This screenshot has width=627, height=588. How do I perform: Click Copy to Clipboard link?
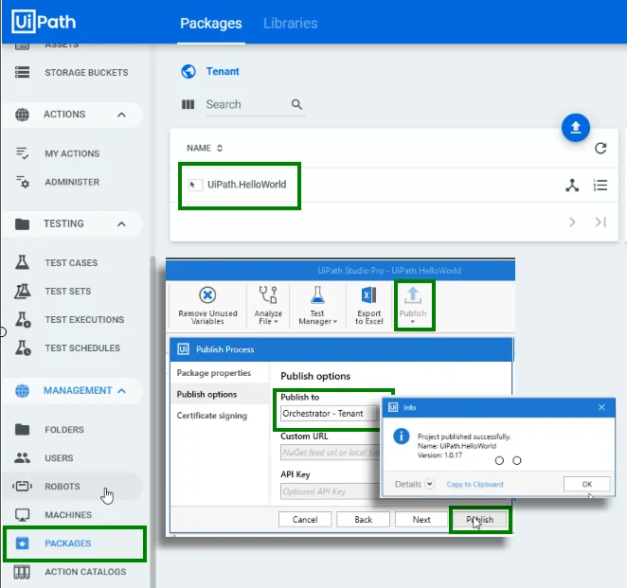[475, 485]
